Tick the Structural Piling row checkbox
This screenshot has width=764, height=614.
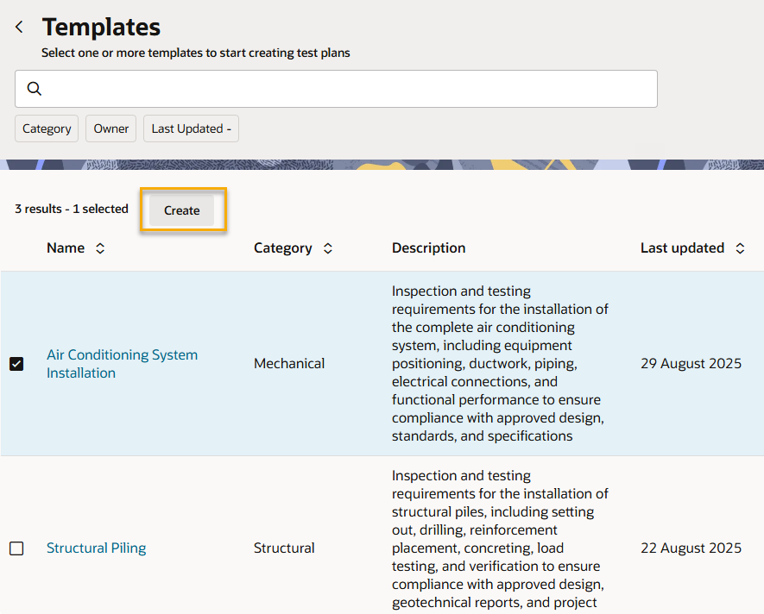click(16, 548)
